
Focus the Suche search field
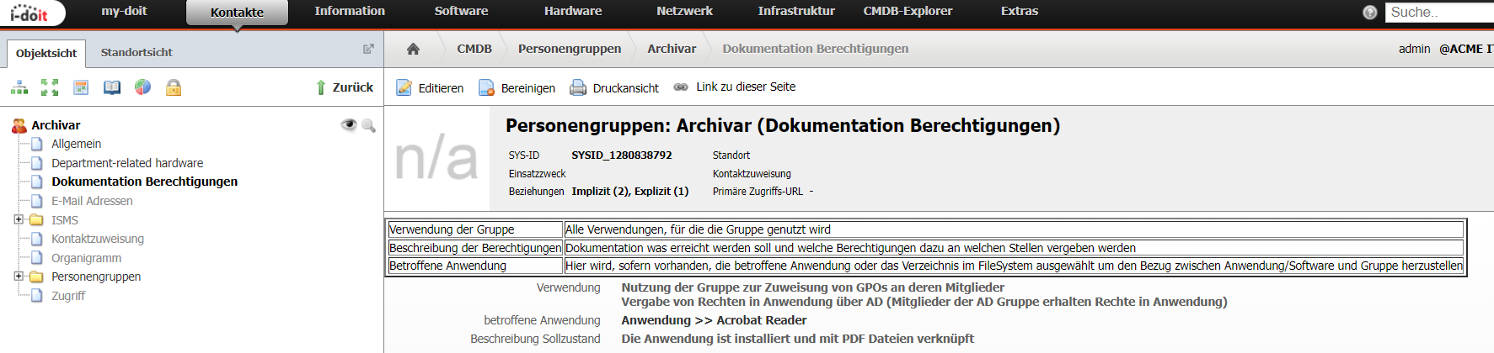[x=1439, y=13]
